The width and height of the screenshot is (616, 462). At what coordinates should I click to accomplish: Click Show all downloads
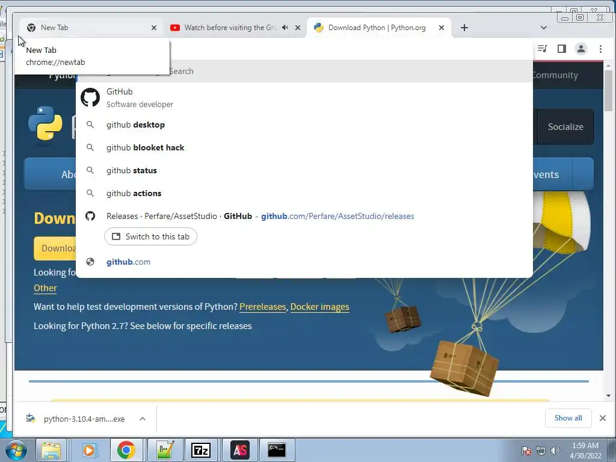(568, 418)
